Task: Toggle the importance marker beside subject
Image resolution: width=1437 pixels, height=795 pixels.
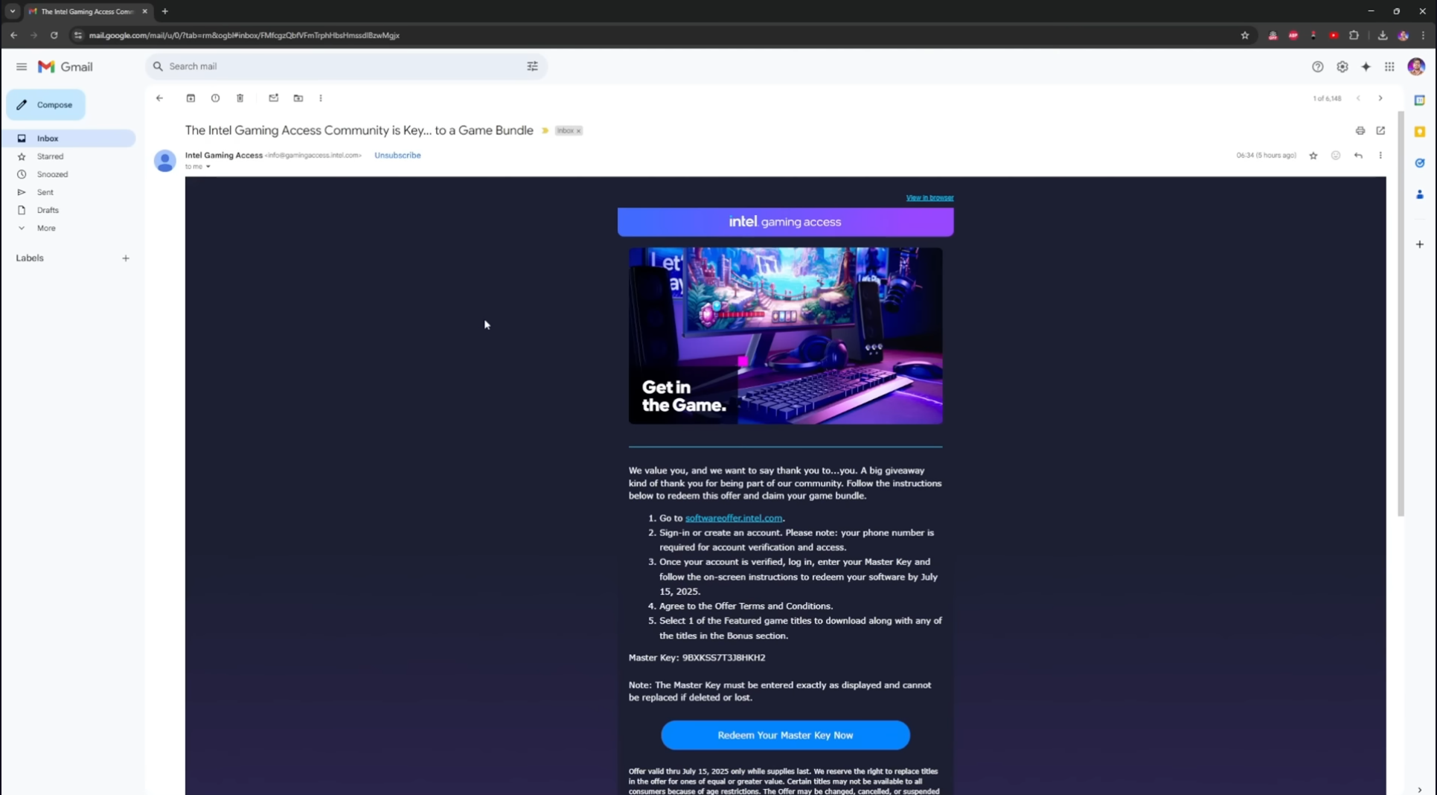Action: 545,131
